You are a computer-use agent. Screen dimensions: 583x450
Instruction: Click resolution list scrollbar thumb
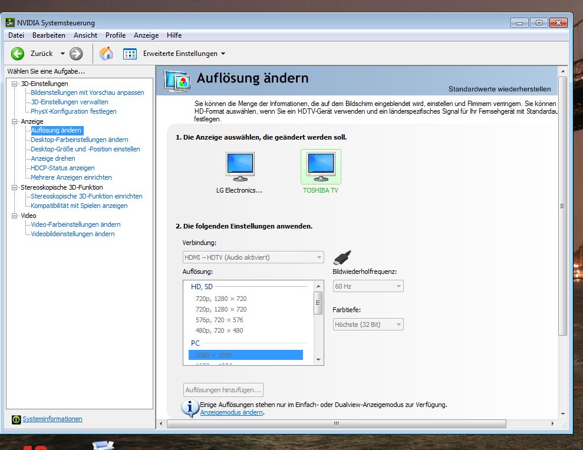pyautogui.click(x=318, y=303)
